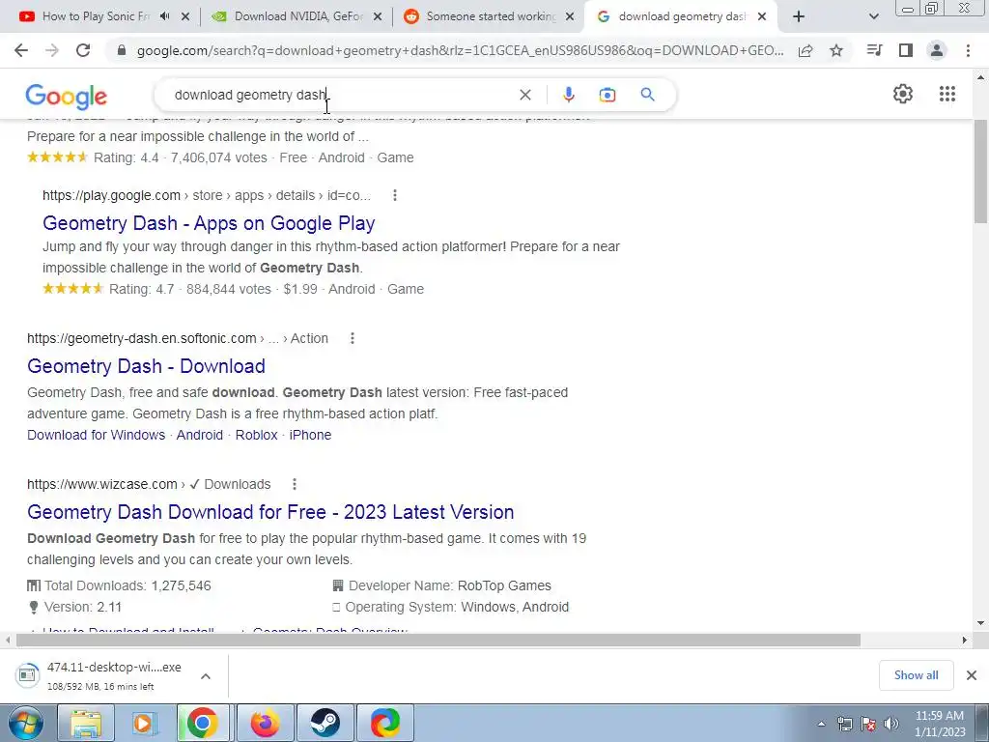989x742 pixels.
Task: Open the 474.11-desktop exe download item
Action: point(100,675)
